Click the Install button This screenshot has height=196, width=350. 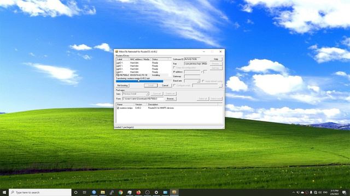click(x=151, y=85)
